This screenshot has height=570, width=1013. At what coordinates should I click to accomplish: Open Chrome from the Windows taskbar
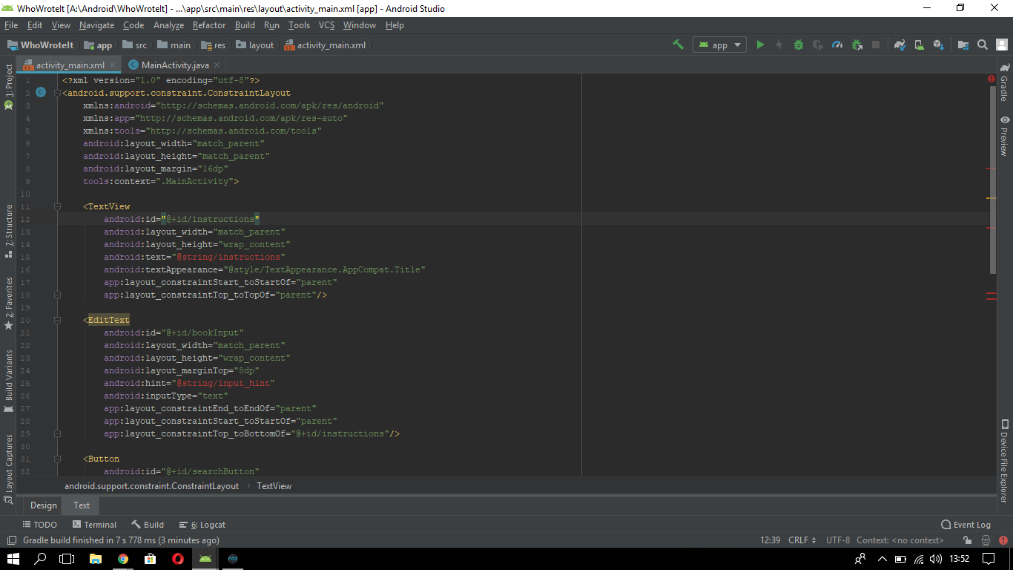tap(122, 559)
